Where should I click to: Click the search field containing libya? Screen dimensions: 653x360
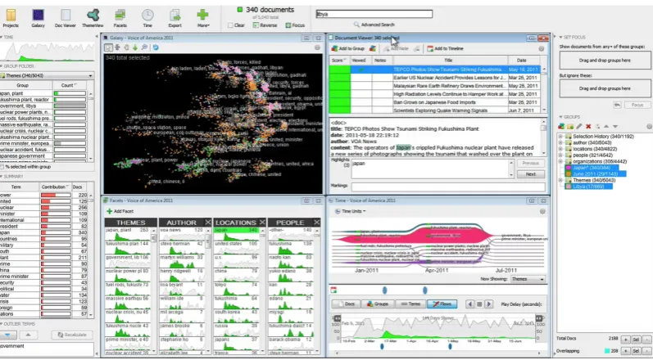pyautogui.click(x=374, y=14)
